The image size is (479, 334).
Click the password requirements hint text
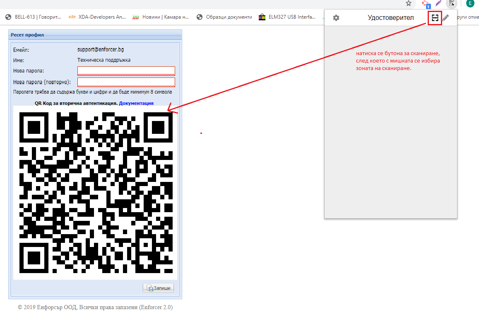[x=93, y=92]
